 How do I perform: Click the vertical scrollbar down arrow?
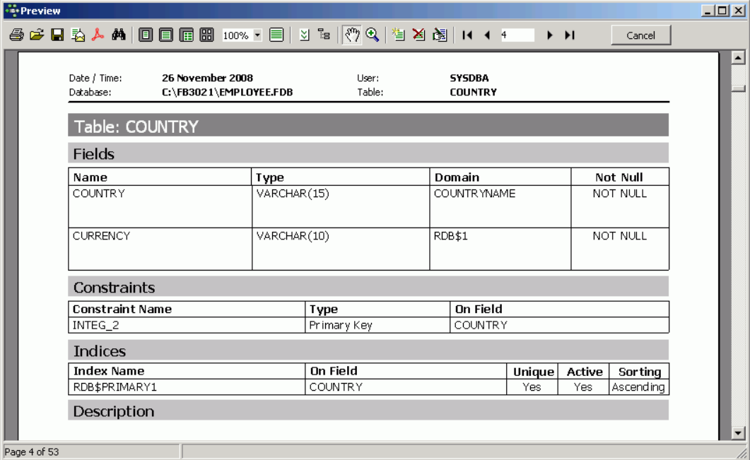pos(739,433)
